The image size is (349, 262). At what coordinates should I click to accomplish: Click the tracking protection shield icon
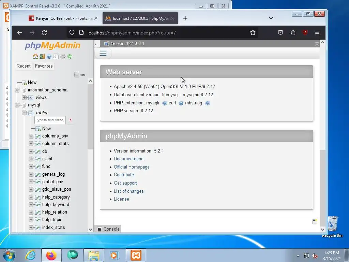point(72,32)
